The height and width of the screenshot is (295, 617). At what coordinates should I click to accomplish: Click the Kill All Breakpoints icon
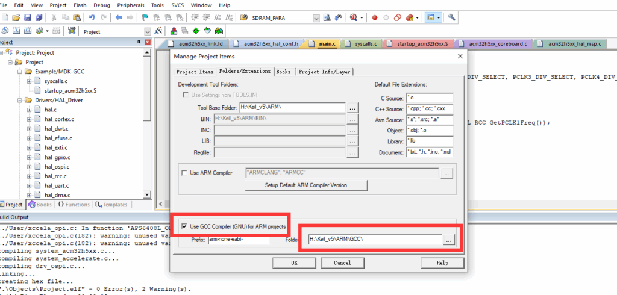pyautogui.click(x=409, y=17)
